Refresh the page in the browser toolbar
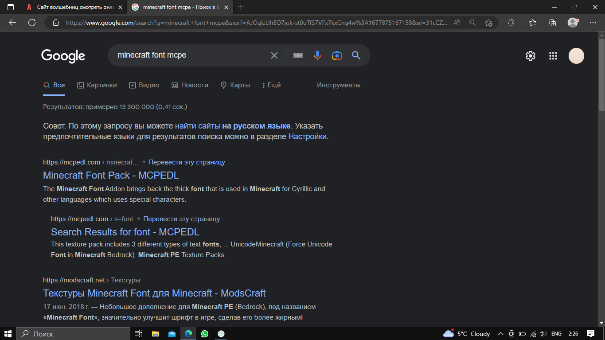The image size is (605, 340). (x=32, y=23)
